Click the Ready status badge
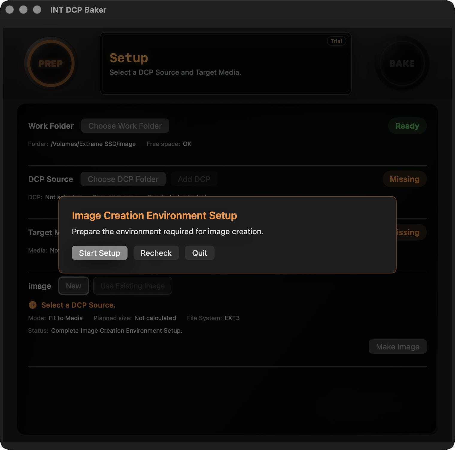 [407, 126]
